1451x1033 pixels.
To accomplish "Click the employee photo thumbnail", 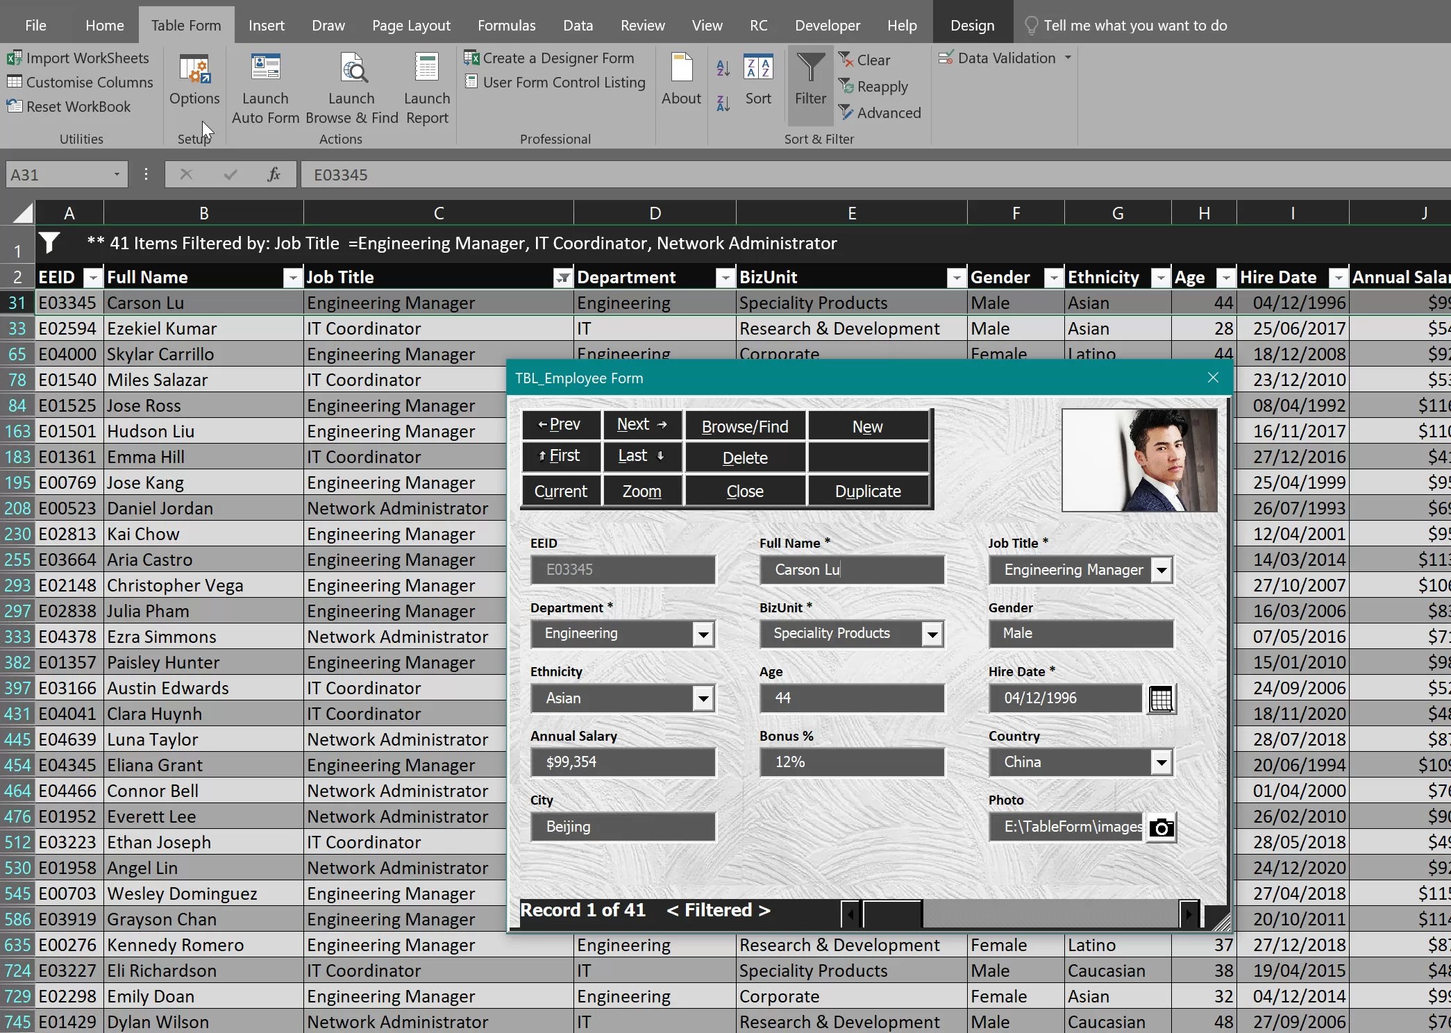I will click(x=1139, y=460).
